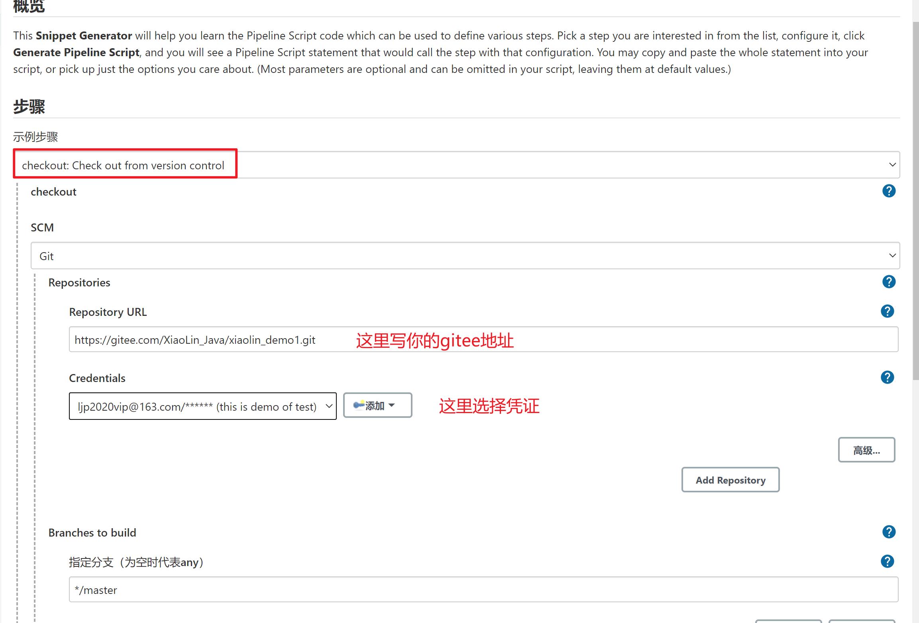Click the 添加 credentials button
Image resolution: width=919 pixels, height=623 pixels.
pyautogui.click(x=377, y=406)
